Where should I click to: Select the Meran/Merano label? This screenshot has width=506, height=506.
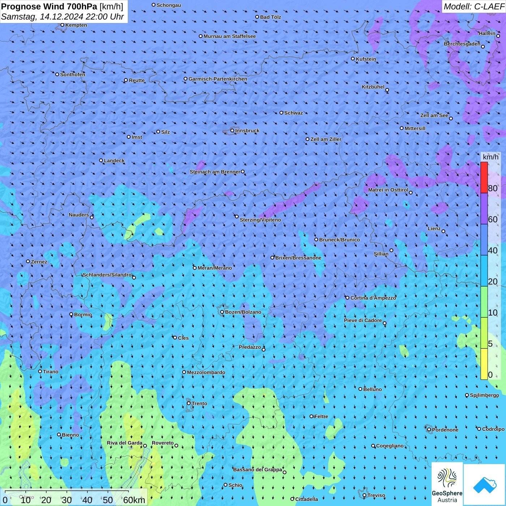[215, 268]
